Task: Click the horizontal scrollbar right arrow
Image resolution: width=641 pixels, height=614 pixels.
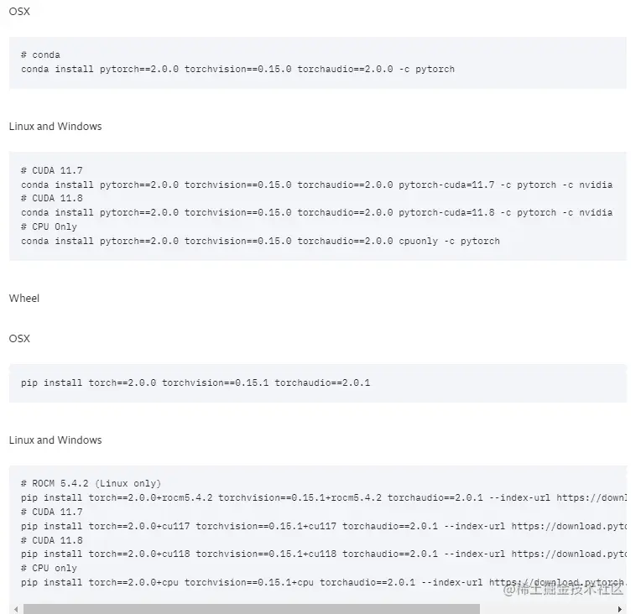Action: [620, 609]
